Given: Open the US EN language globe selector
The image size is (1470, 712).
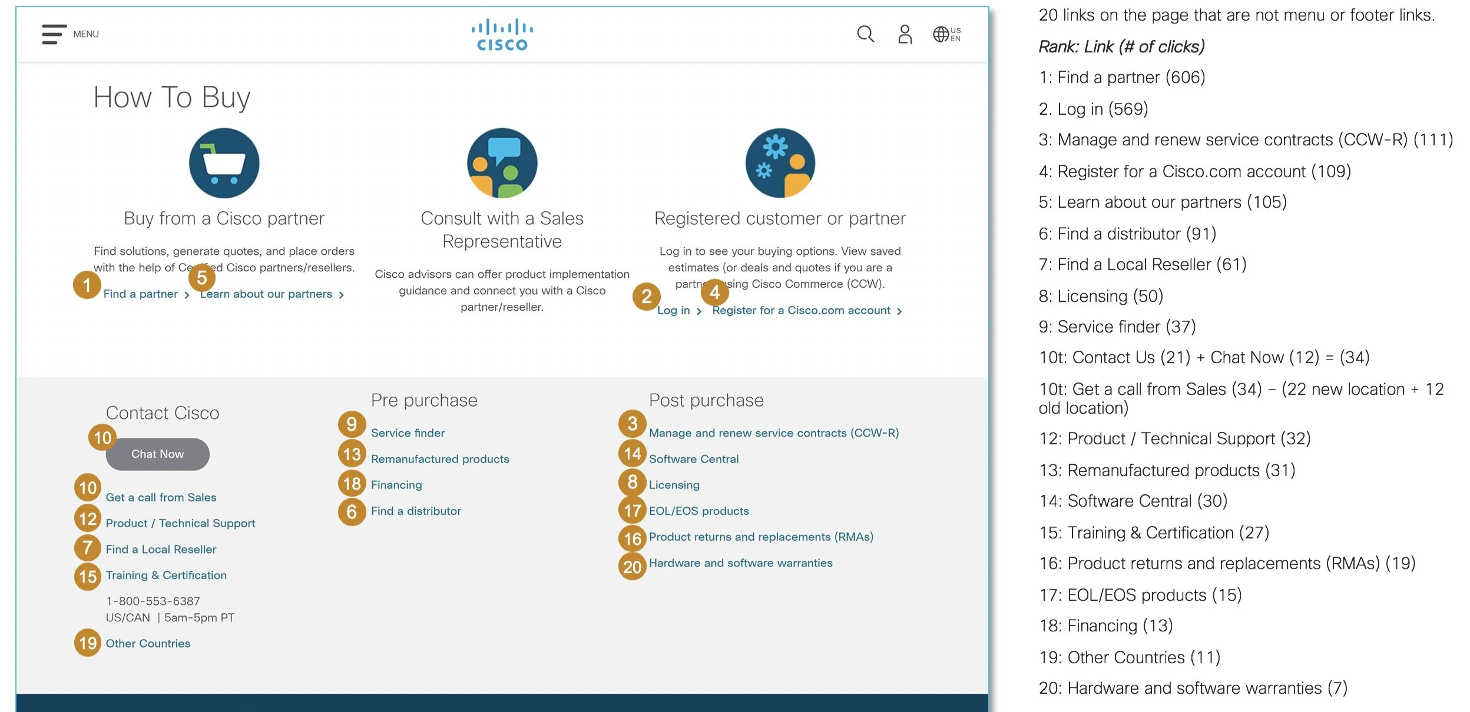Looking at the screenshot, I should (946, 34).
